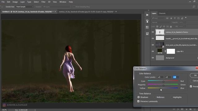Click the smart object filter icon
This screenshot has height=111, width=198.
[x=182, y=18]
